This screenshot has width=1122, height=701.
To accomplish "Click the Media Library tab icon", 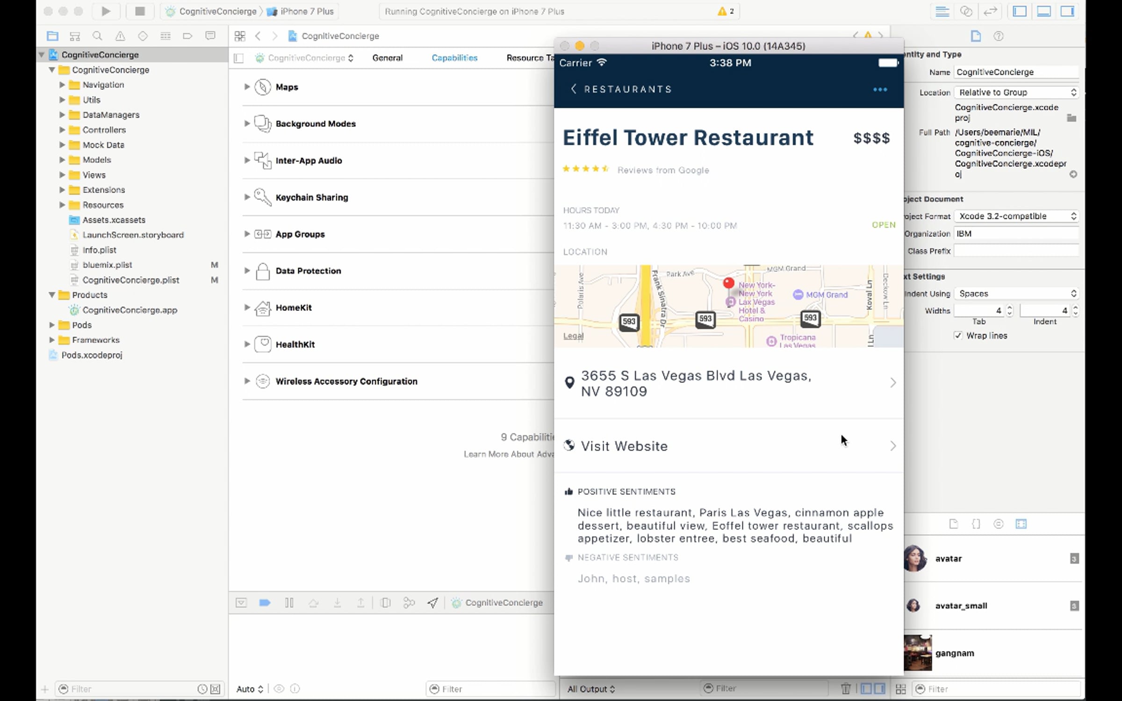I will (x=1021, y=524).
